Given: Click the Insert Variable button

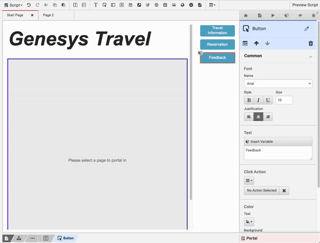Looking at the screenshot, I should coord(278,141).
